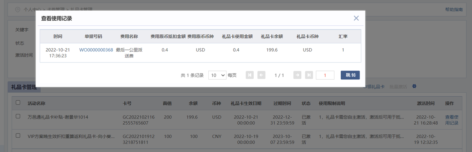Click the 时间 column header in dialog

tap(58, 37)
